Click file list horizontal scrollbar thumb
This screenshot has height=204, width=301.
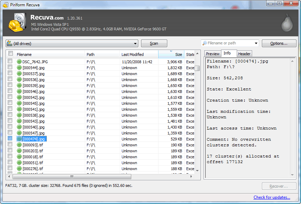point(72,176)
